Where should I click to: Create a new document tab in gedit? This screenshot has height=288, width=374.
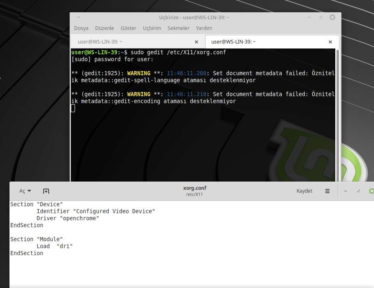46,191
